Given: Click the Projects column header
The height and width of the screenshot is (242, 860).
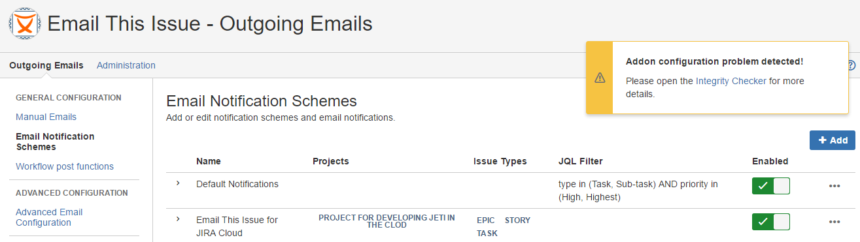Looking at the screenshot, I should [331, 161].
